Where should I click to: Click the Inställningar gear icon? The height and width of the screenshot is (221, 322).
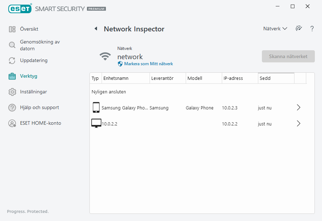(x=12, y=92)
